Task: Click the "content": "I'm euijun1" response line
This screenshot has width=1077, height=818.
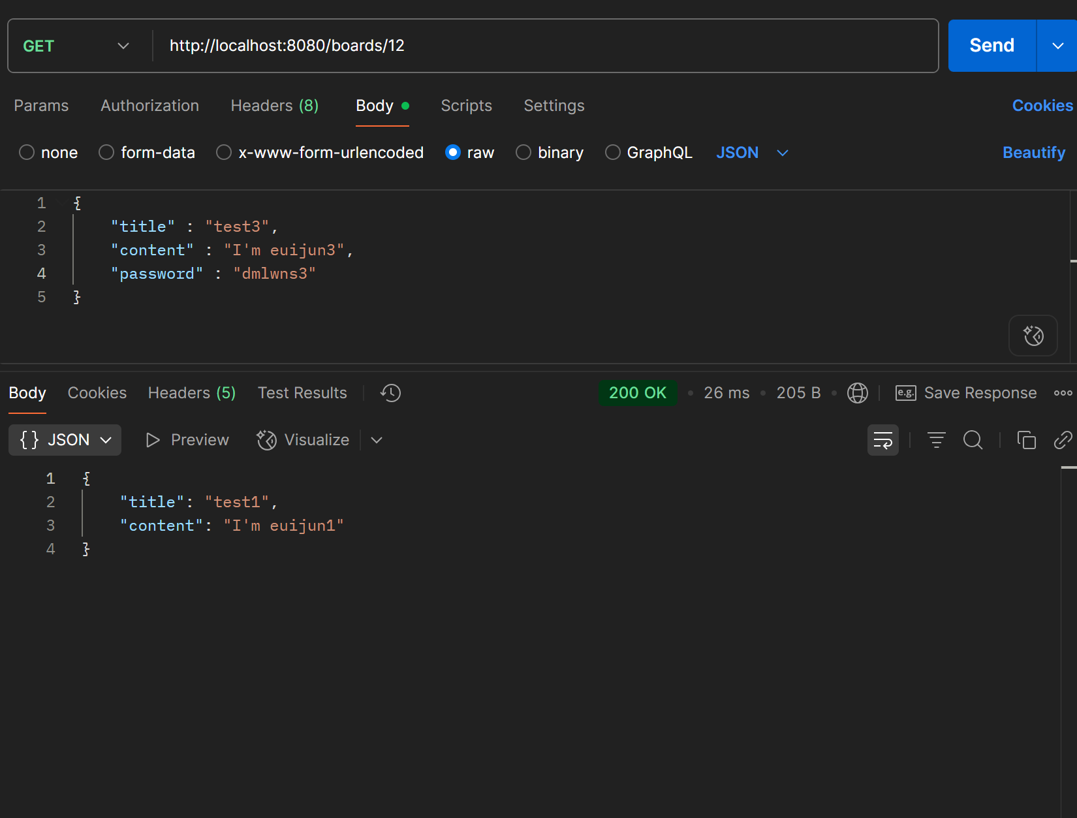Action: pyautogui.click(x=232, y=526)
